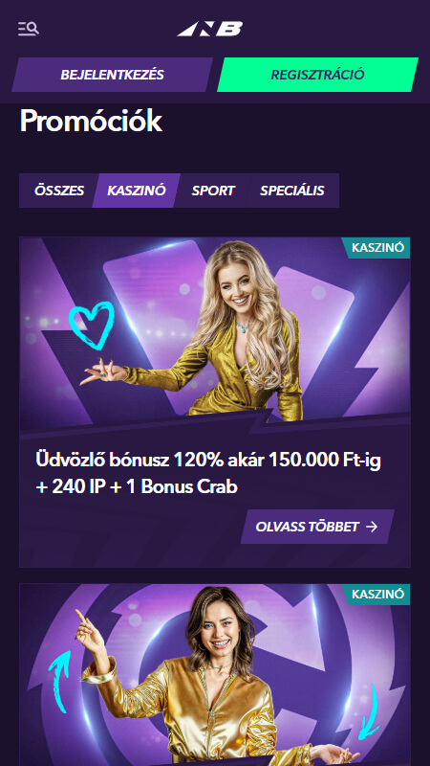Open the Üdvözlő bónusz 120% title link
Viewport: 430px width, 766px height.
208,473
